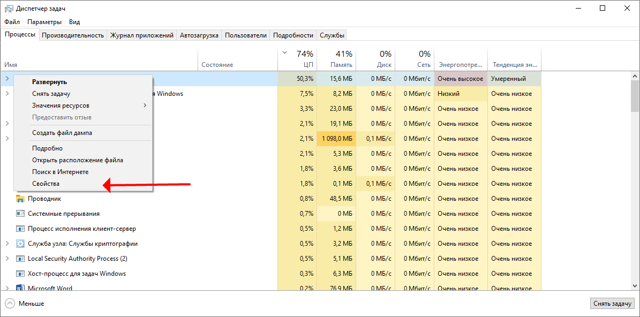This screenshot has width=640, height=317.
Task: Click the sort arrow above the ЦП column
Action: (x=284, y=52)
